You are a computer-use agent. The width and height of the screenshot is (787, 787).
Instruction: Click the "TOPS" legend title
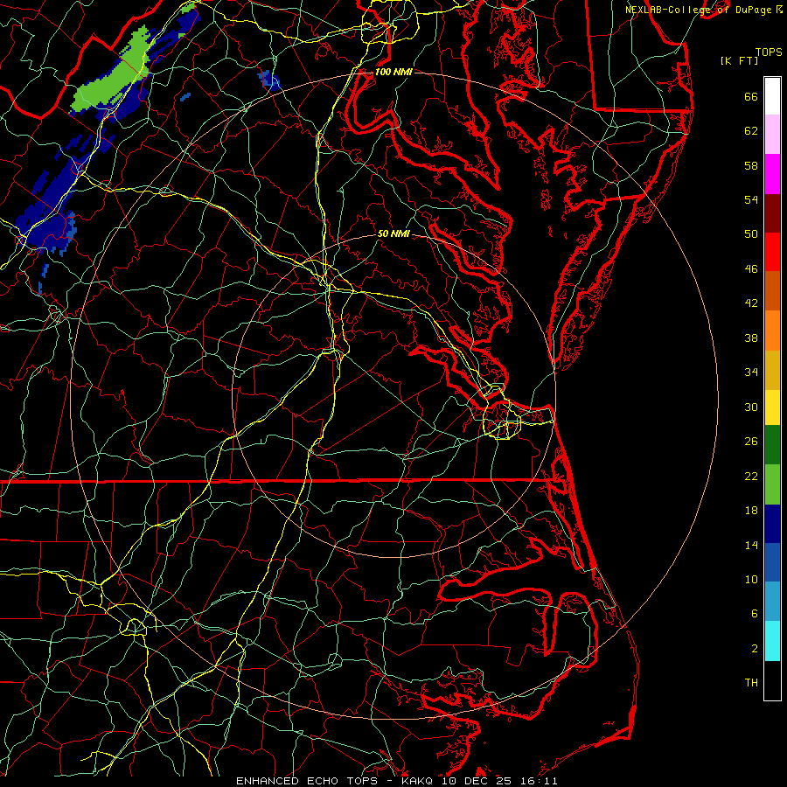[x=769, y=52]
